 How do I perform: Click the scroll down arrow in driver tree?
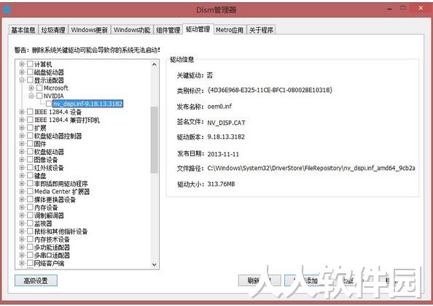point(154,264)
